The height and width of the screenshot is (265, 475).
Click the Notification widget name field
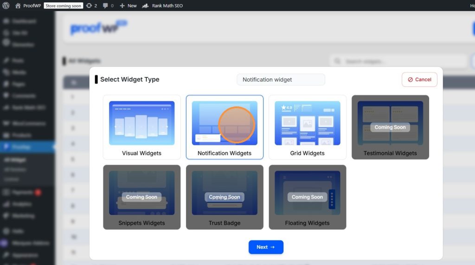[281, 79]
